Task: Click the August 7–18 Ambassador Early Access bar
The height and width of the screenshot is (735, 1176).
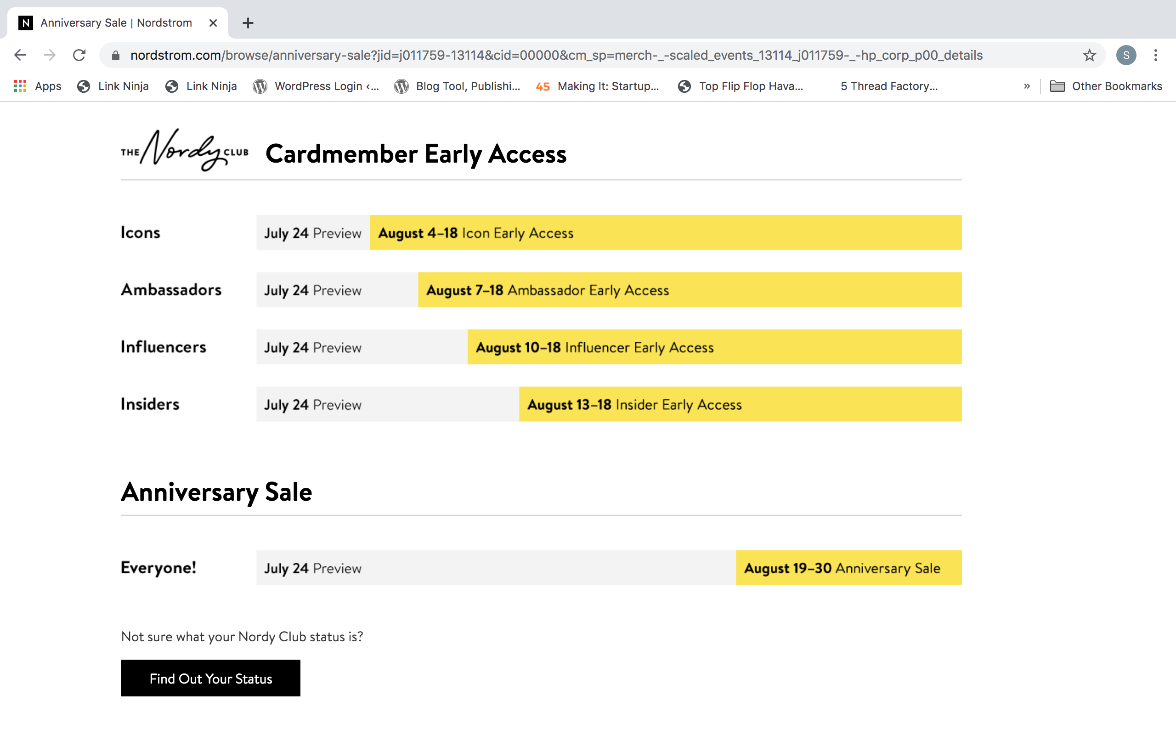Action: (690, 290)
